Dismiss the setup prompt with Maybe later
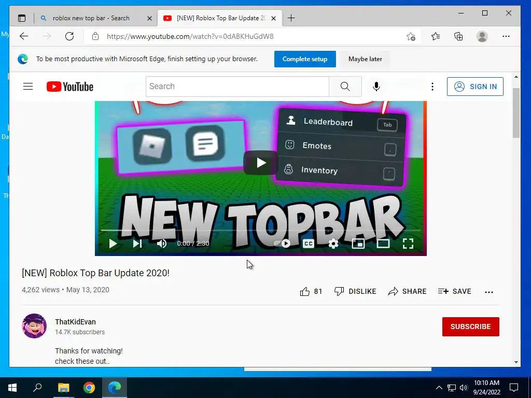Viewport: 531px width, 398px height. pos(365,59)
